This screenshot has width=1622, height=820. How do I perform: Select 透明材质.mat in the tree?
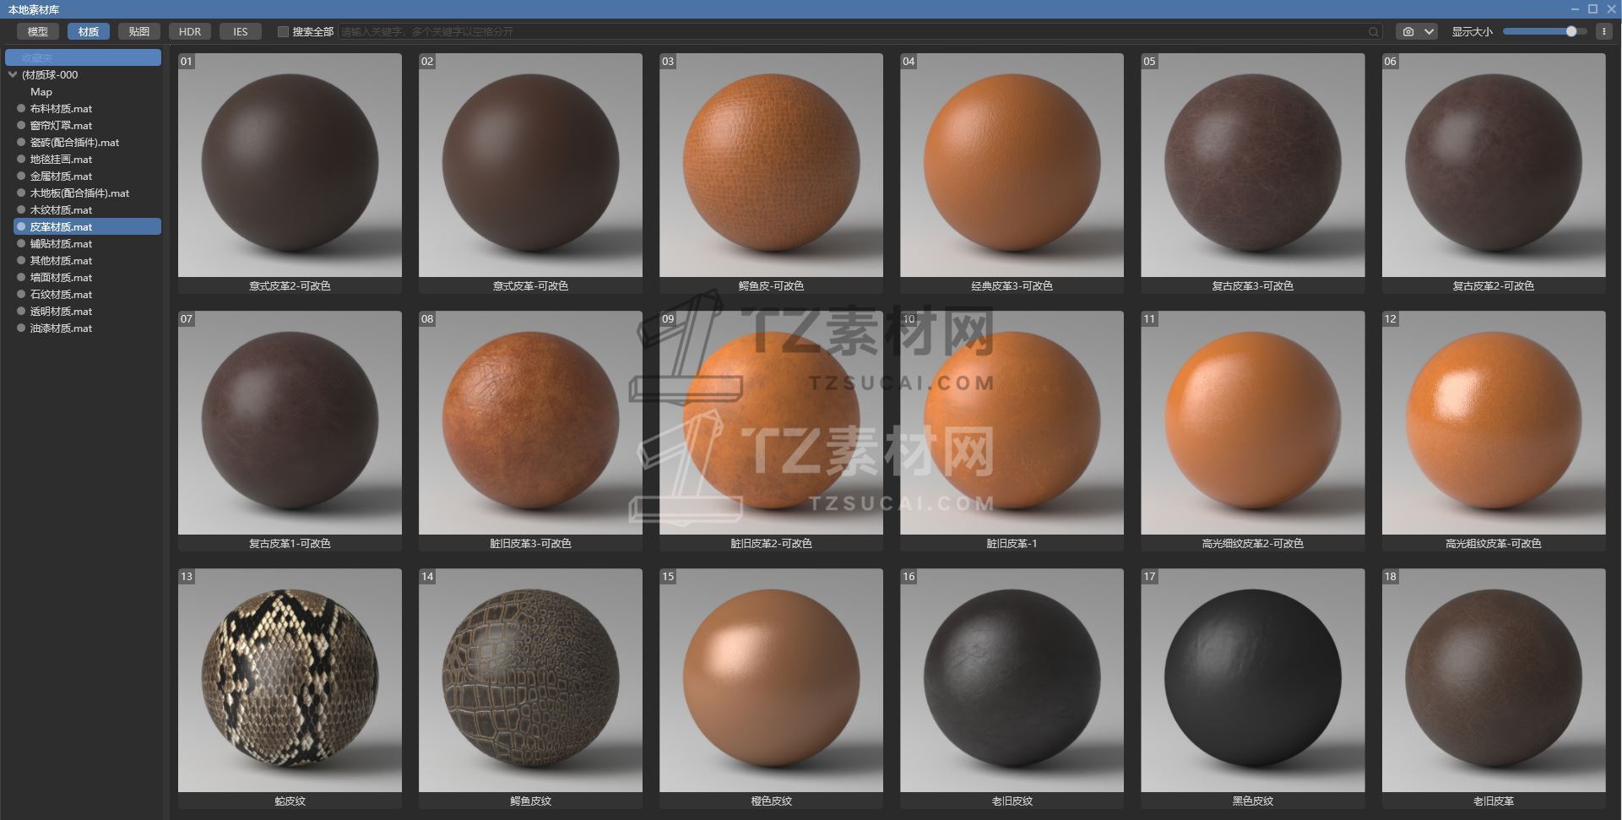(x=61, y=311)
